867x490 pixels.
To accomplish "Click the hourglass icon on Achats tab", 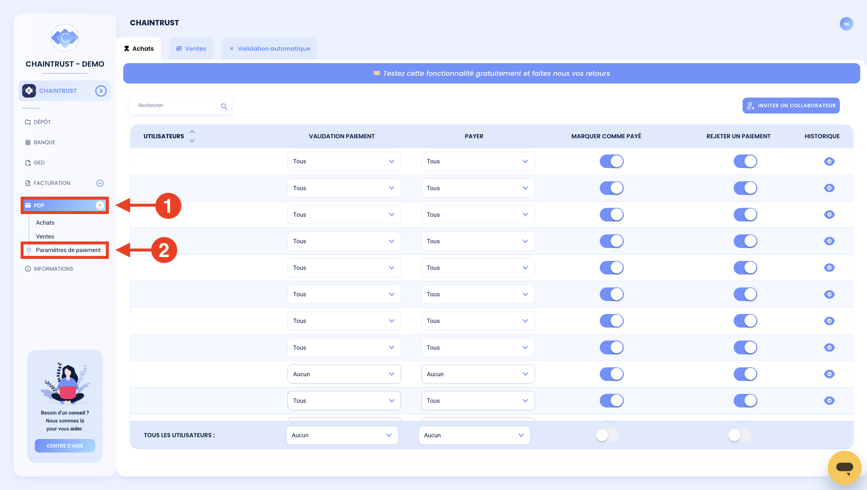I will click(x=127, y=49).
